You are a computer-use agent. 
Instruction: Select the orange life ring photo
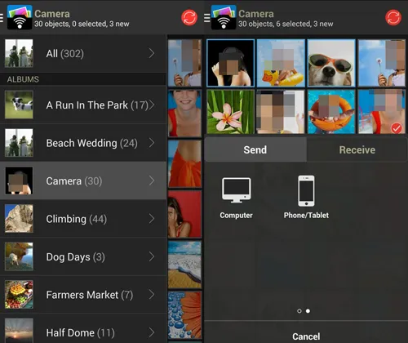pos(331,112)
